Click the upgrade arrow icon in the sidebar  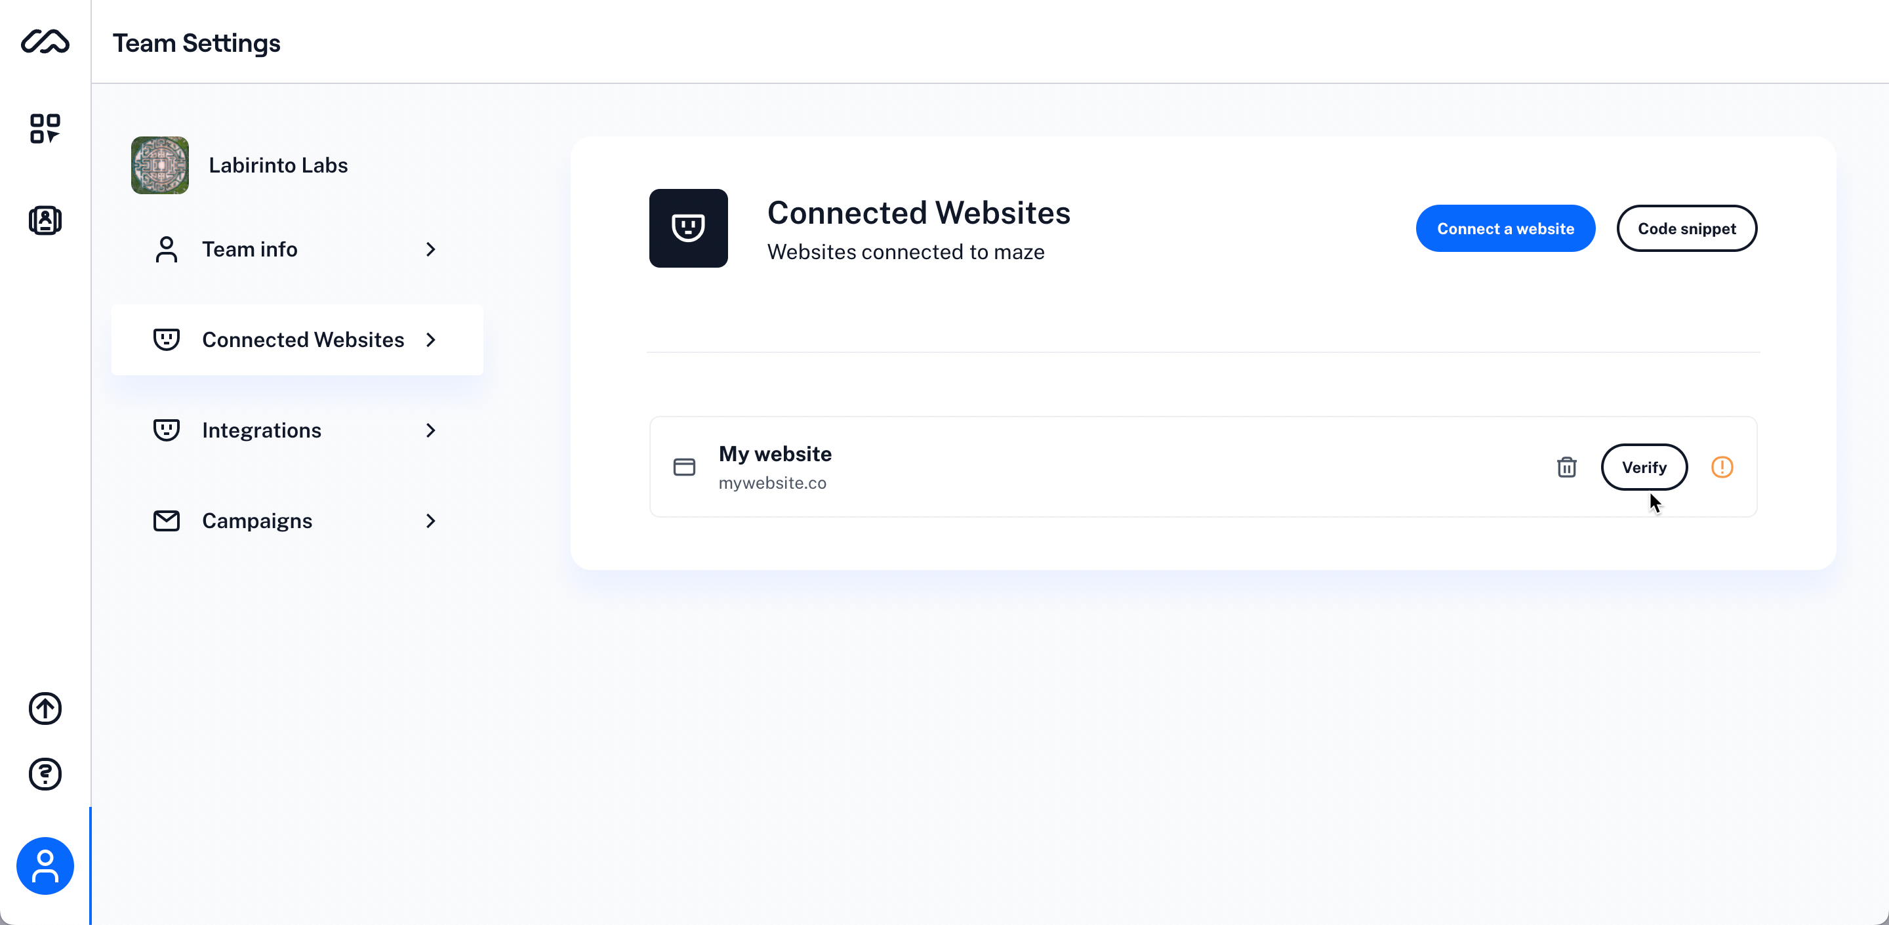(x=45, y=709)
